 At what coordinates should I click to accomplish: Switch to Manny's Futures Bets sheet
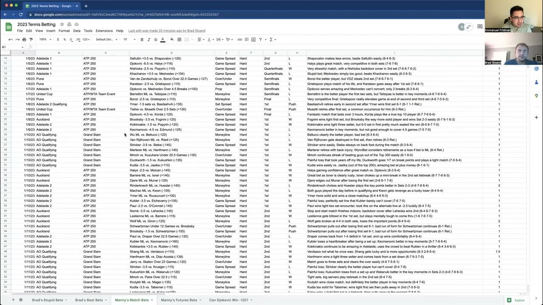(179, 300)
